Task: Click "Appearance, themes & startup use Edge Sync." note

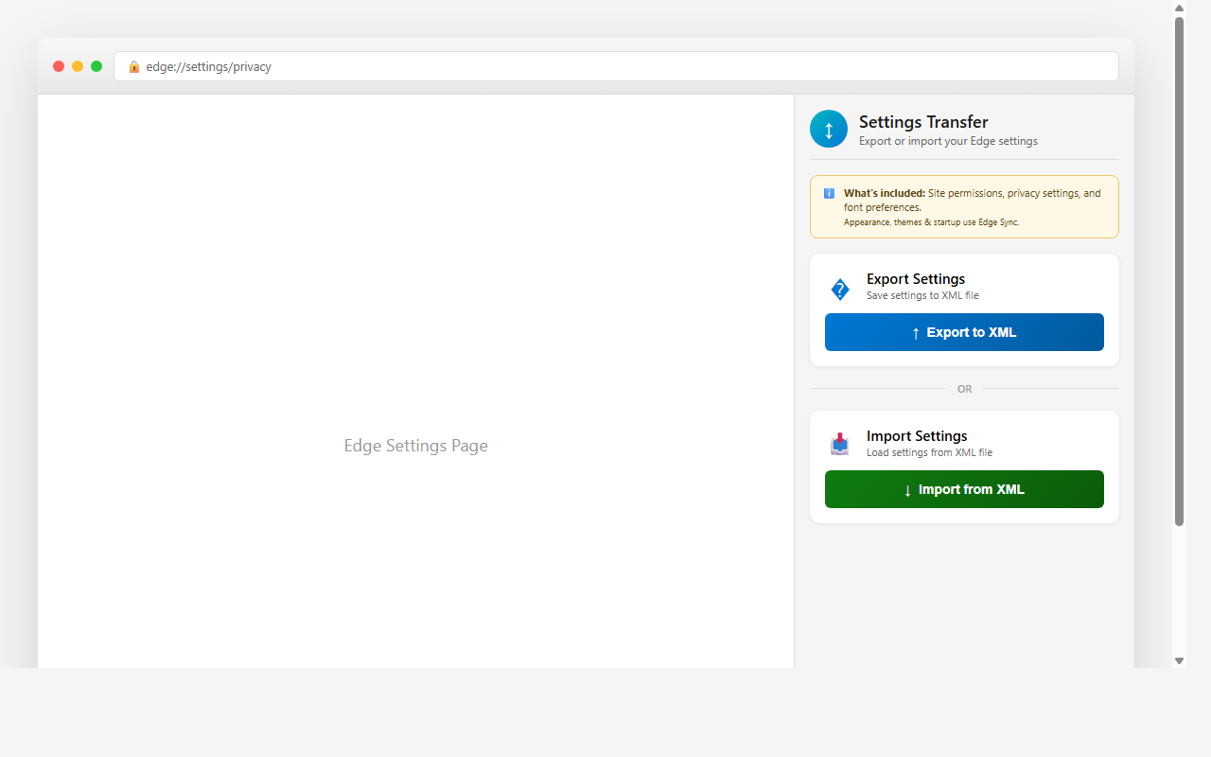Action: (x=931, y=222)
